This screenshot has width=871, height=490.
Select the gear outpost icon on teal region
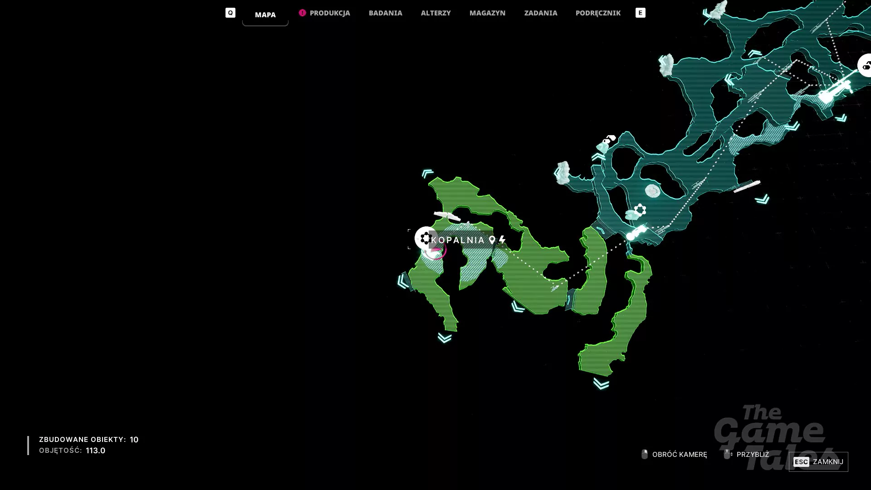pyautogui.click(x=640, y=210)
